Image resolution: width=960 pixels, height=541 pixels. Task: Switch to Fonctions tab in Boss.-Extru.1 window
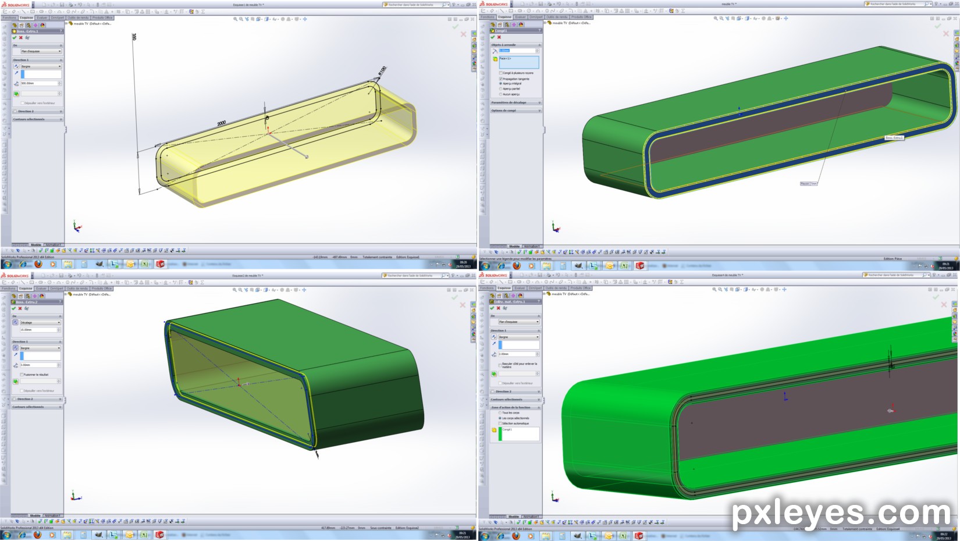(x=9, y=17)
